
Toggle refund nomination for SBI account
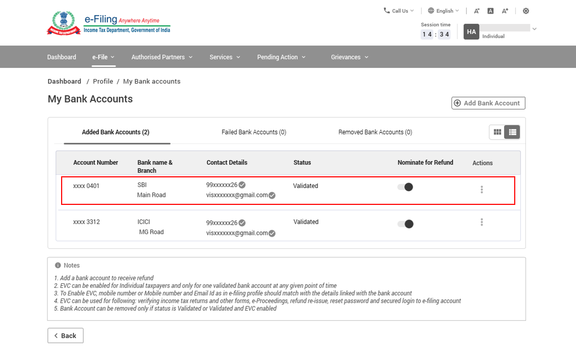[x=405, y=187]
